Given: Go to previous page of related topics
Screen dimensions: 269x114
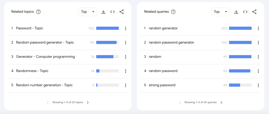Looking at the screenshot, I should (48, 102).
